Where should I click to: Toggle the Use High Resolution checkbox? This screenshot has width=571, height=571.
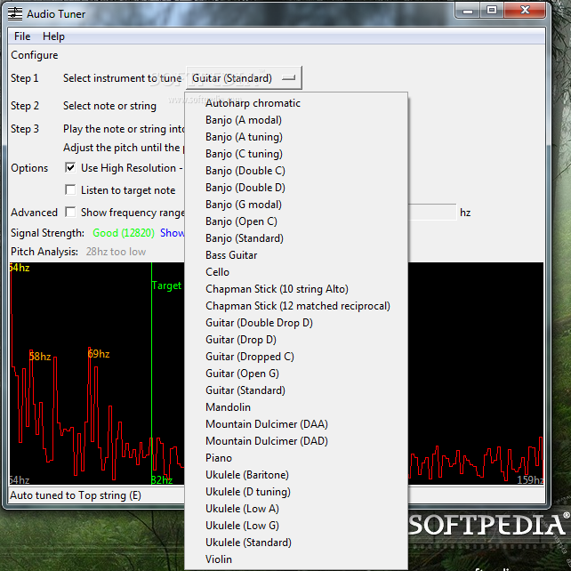(x=70, y=167)
